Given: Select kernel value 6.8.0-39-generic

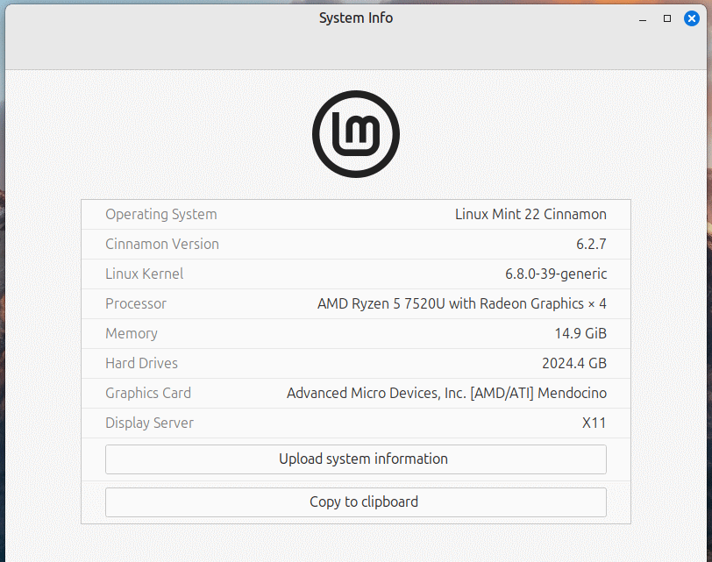Looking at the screenshot, I should [556, 274].
